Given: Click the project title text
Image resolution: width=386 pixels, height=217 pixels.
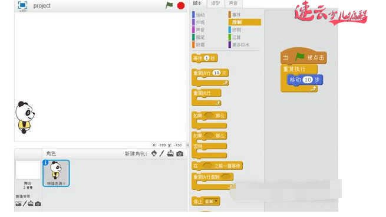Looking at the screenshot, I should (x=42, y=6).
